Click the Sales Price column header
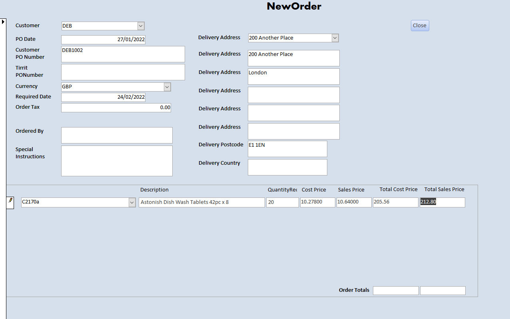Screen dimensions: 510x319 [351, 190]
